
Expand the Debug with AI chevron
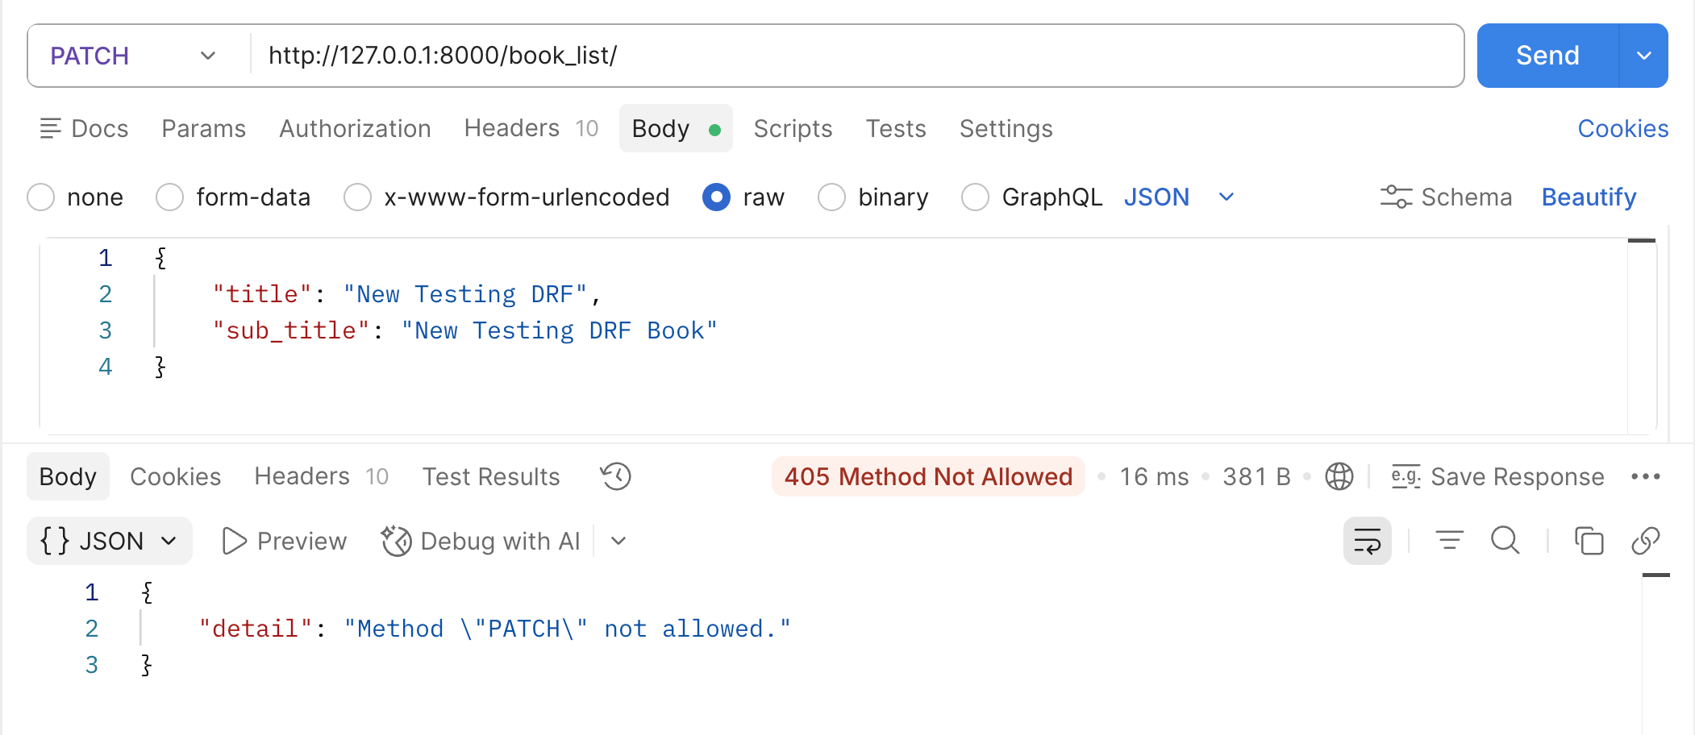618,541
